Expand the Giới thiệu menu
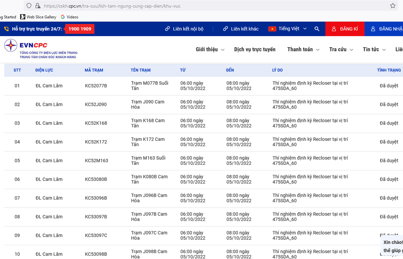 210,49
